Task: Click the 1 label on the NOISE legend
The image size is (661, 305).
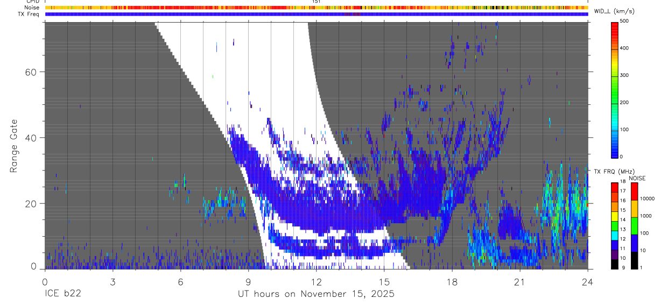Action: point(642,267)
